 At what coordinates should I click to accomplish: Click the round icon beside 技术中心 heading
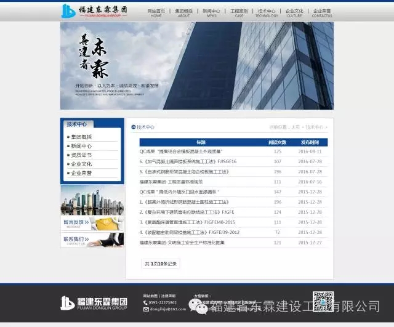[x=133, y=127]
